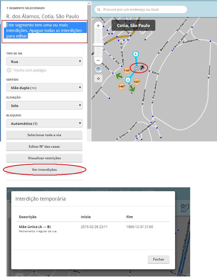Click the road closure minus icon on segment
Image resolution: width=217 pixels, height=277 pixels.
point(136,68)
